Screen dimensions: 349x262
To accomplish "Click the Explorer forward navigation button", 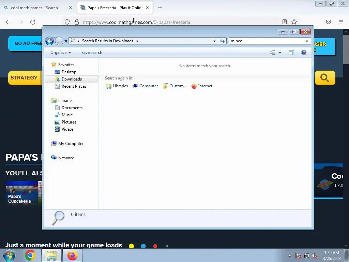I will point(59,41).
